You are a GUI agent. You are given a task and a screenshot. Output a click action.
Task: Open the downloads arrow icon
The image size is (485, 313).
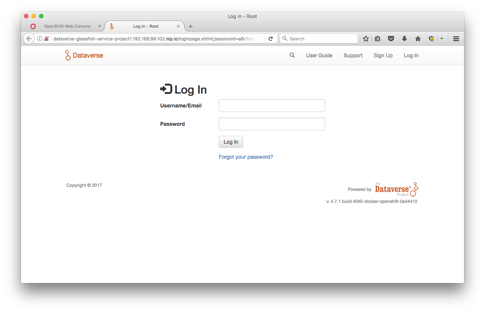[404, 39]
